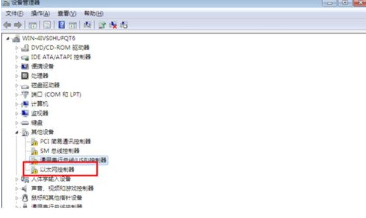The width and height of the screenshot is (366, 218).
Task: Click the Update driver software icon
Action: (x=102, y=25)
